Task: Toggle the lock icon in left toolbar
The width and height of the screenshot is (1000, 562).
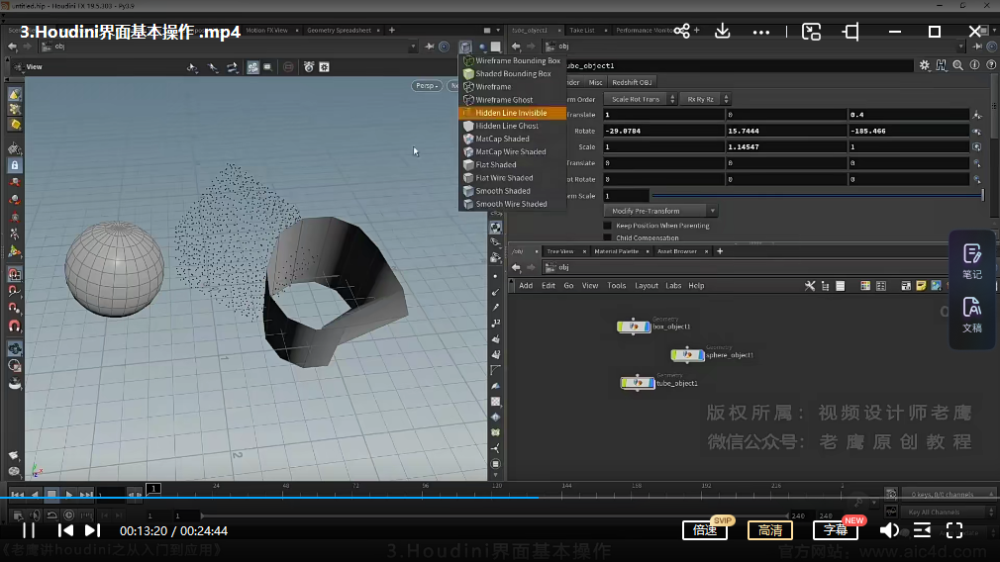Action: pos(14,165)
